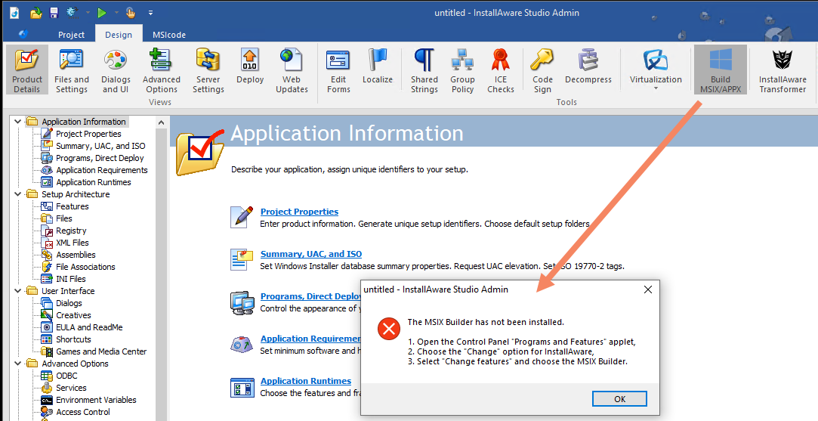
Task: Close the MSIX Builder error dialog
Action: click(x=648, y=289)
